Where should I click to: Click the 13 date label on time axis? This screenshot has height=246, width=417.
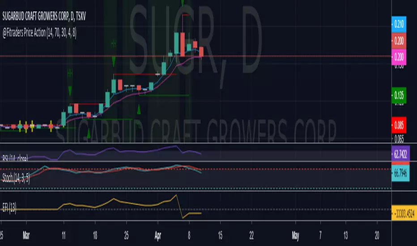[x=345, y=235]
